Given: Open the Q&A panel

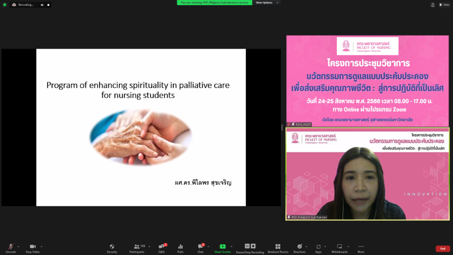Looking at the screenshot, I should tap(161, 247).
